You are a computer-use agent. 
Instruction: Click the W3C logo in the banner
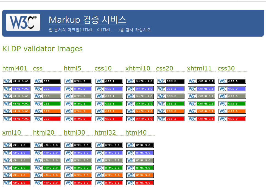pyautogui.click(x=23, y=22)
